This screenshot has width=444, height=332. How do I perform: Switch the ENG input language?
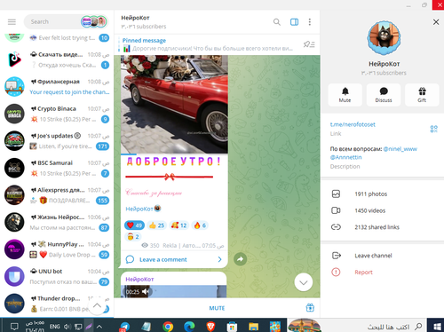55,327
